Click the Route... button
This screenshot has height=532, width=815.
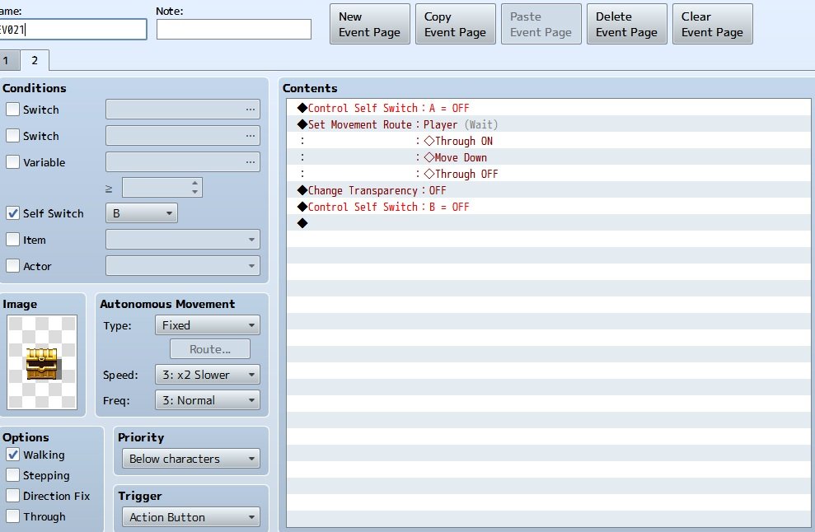point(210,349)
